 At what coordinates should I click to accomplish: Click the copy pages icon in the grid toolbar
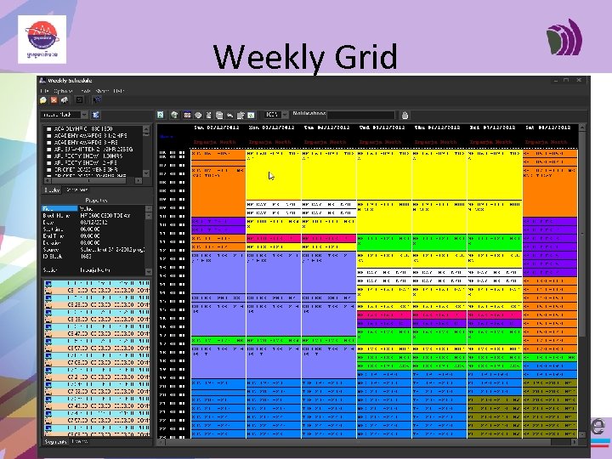pos(219,115)
